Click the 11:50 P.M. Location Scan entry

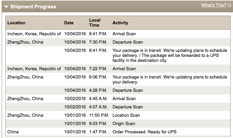(118, 115)
